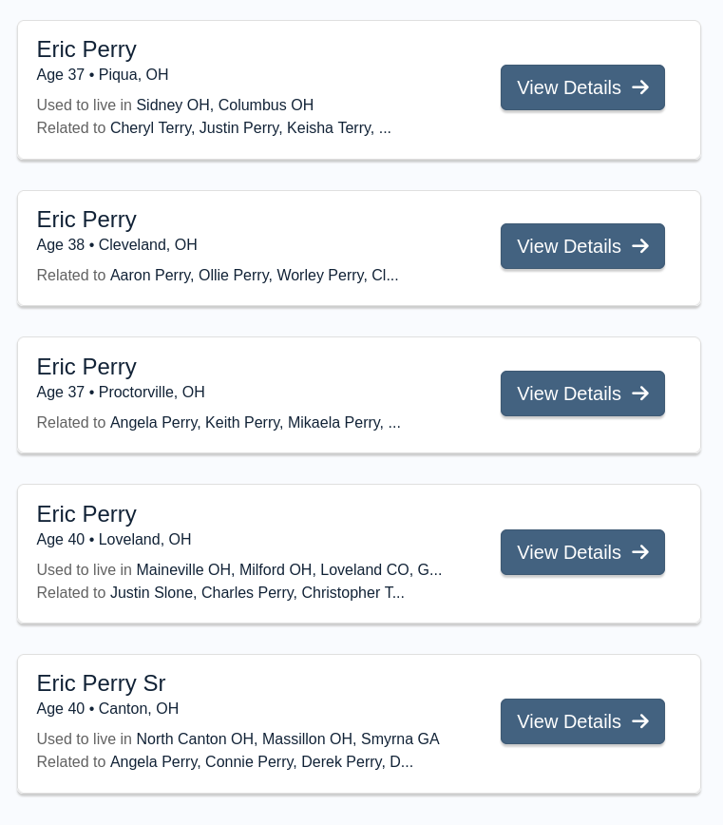Click the Maineville OH, Milford OH past locations
The image size is (723, 825).
point(289,569)
